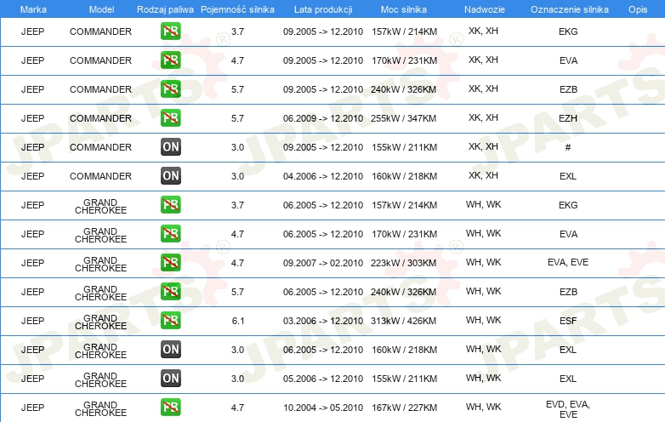Click JEEP brand in Commander EKG row
Viewport: 665px width, 422px height.
(32, 31)
